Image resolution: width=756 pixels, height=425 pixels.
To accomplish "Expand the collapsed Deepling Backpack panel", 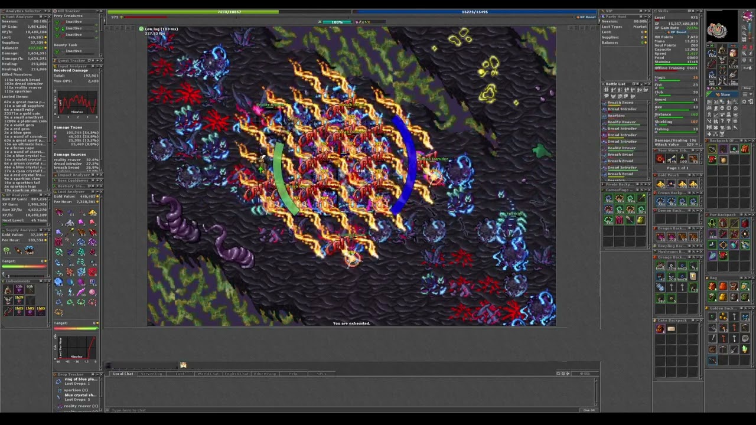I will (x=698, y=246).
